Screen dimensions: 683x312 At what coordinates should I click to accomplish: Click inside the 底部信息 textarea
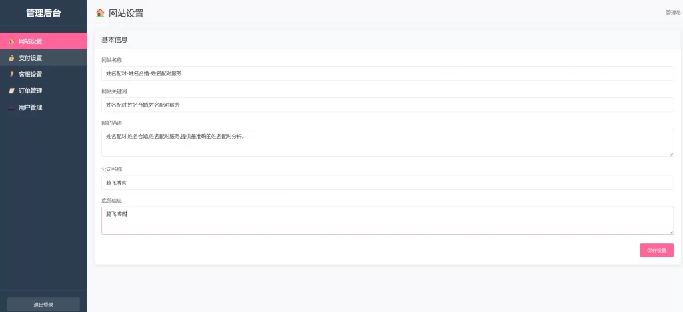coord(387,221)
